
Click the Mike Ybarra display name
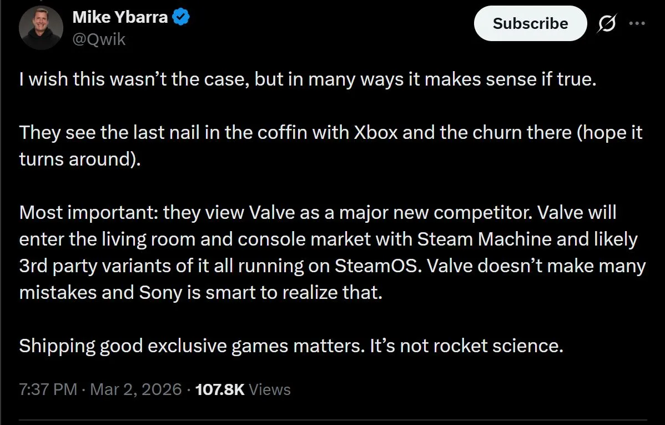pos(119,17)
